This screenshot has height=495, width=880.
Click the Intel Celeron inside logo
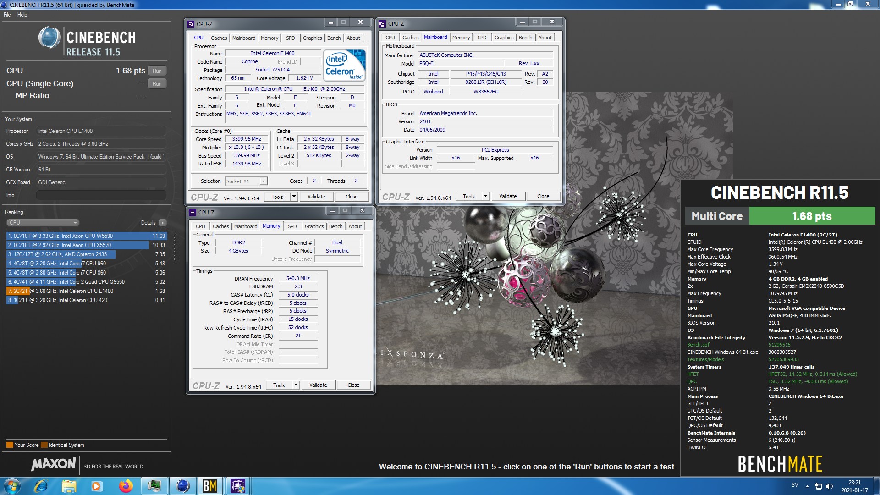[344, 66]
